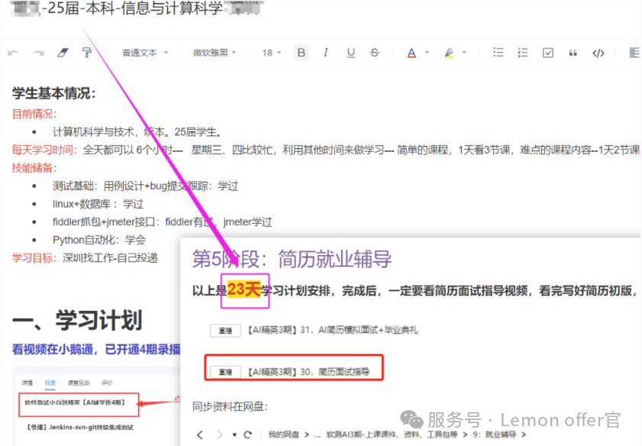Open the font size 18 dropdown

click(272, 53)
